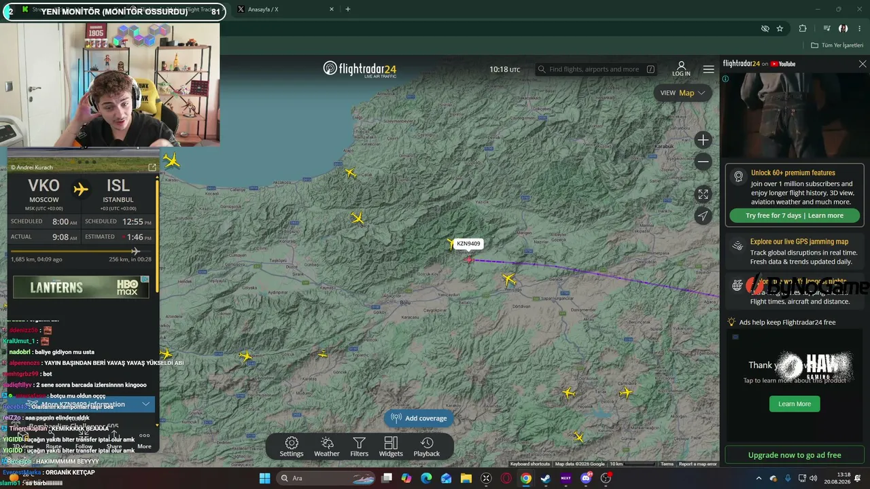The image size is (870, 489).
Task: Open Chrome three-dot menu
Action: click(860, 29)
